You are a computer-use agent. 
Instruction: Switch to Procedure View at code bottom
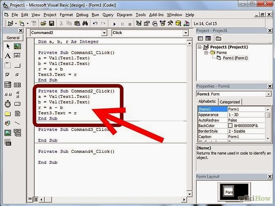pyautogui.click(x=30, y=199)
